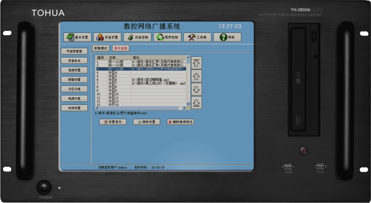Select row 4 分区4
This screenshot has height=203, width=371.
pyautogui.click(x=141, y=73)
